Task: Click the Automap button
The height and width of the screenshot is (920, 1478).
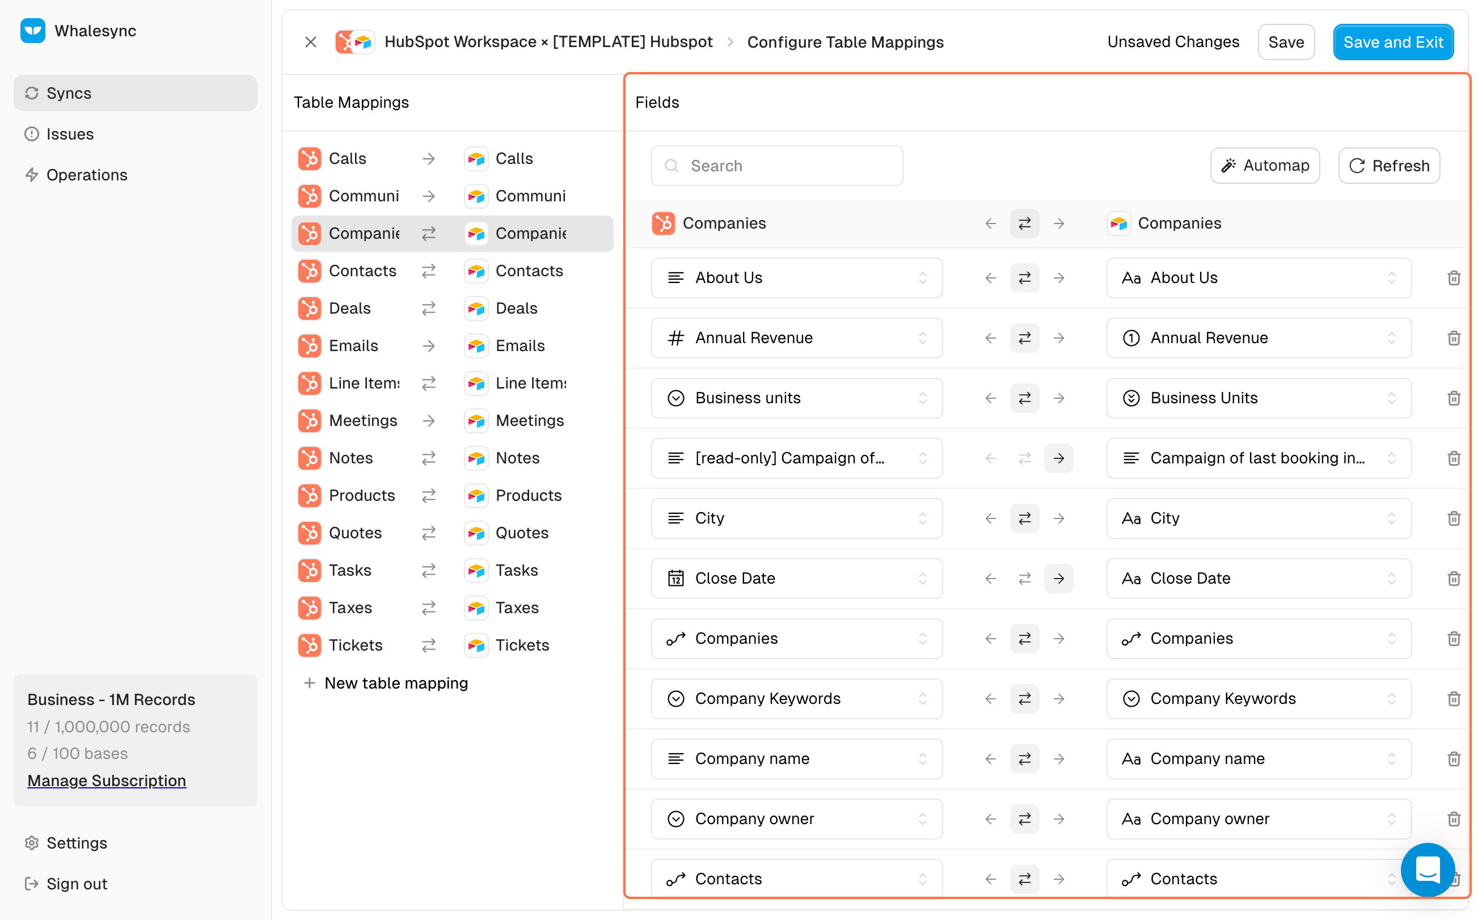Action: click(1264, 166)
